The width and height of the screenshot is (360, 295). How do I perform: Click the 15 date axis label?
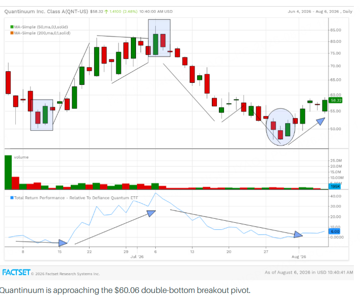[60, 252]
